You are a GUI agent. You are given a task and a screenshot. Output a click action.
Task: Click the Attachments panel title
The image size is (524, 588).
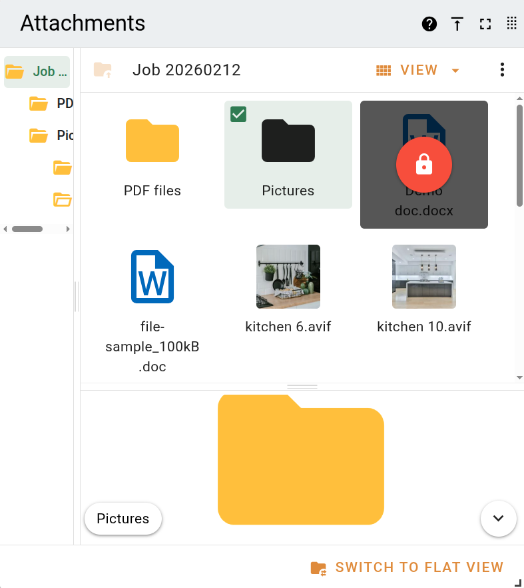coord(83,23)
